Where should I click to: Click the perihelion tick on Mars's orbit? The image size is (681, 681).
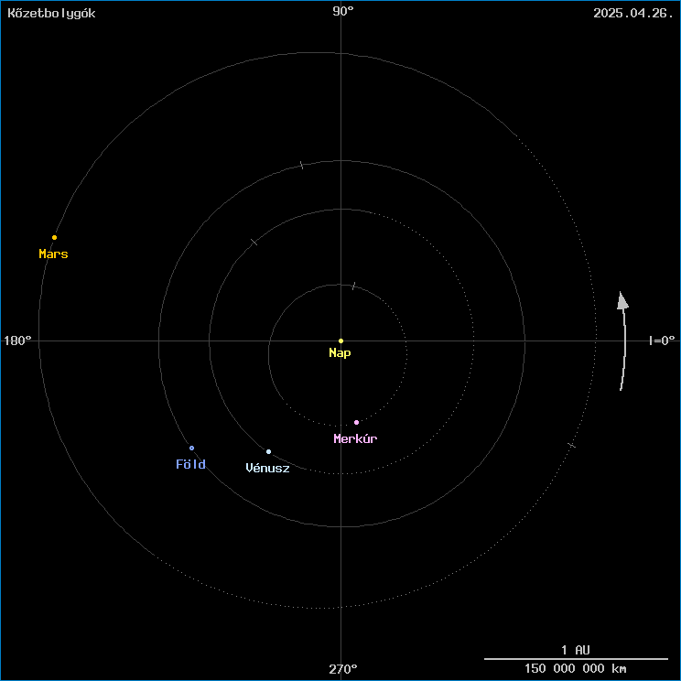pos(571,445)
